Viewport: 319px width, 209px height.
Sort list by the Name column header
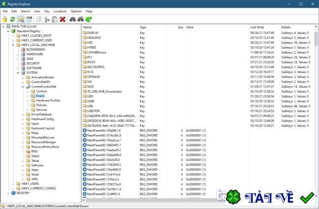click(110, 27)
